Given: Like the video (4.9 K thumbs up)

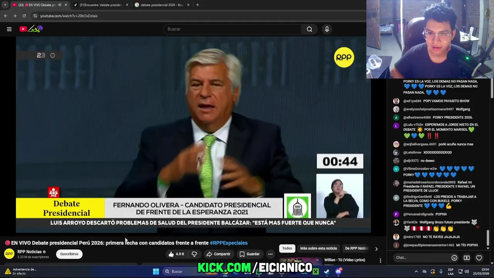Looking at the screenshot, I should point(176,254).
